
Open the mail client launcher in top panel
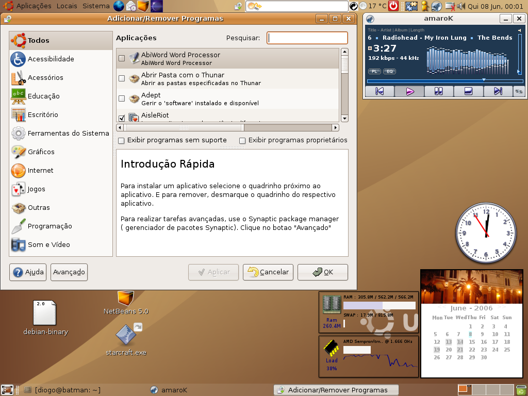(x=131, y=6)
